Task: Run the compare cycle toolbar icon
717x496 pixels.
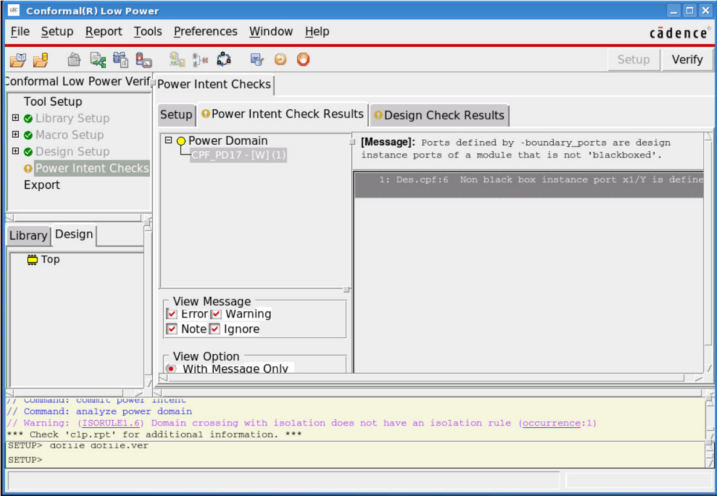Action: 223,59
